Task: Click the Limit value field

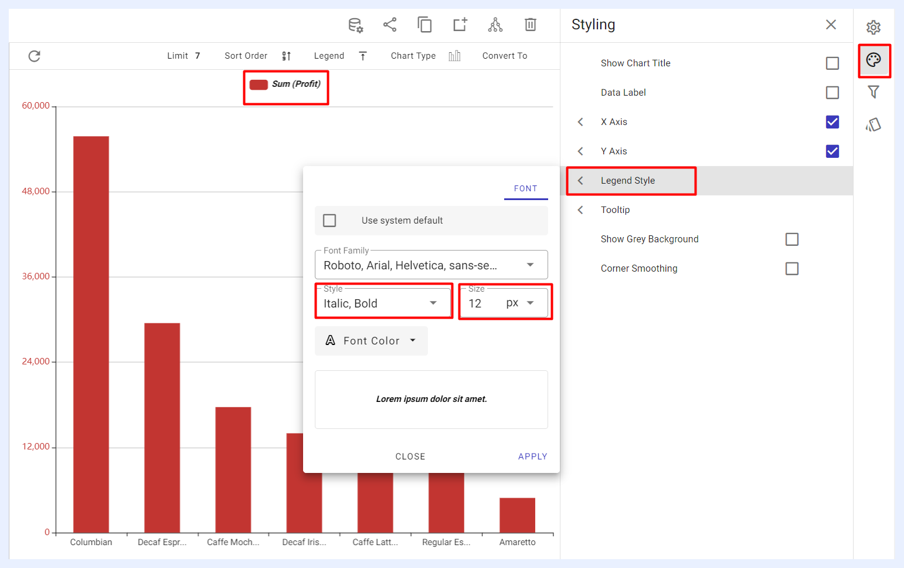Action: [x=198, y=56]
